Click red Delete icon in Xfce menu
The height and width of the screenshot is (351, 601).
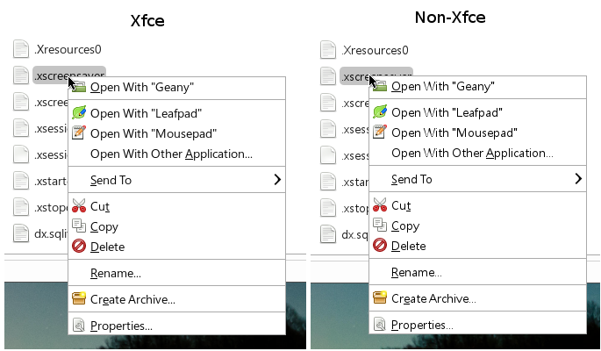79,246
